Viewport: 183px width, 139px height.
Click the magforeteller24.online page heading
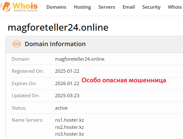click(x=58, y=28)
